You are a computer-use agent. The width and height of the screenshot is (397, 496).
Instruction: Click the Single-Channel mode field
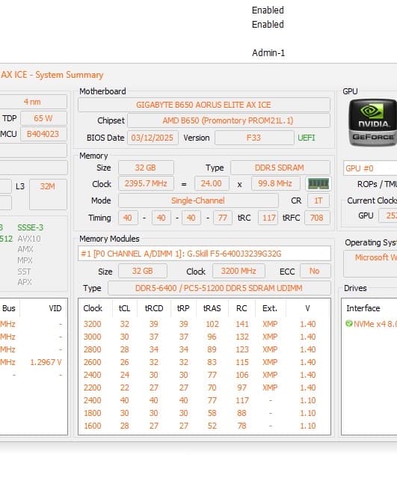(198, 200)
